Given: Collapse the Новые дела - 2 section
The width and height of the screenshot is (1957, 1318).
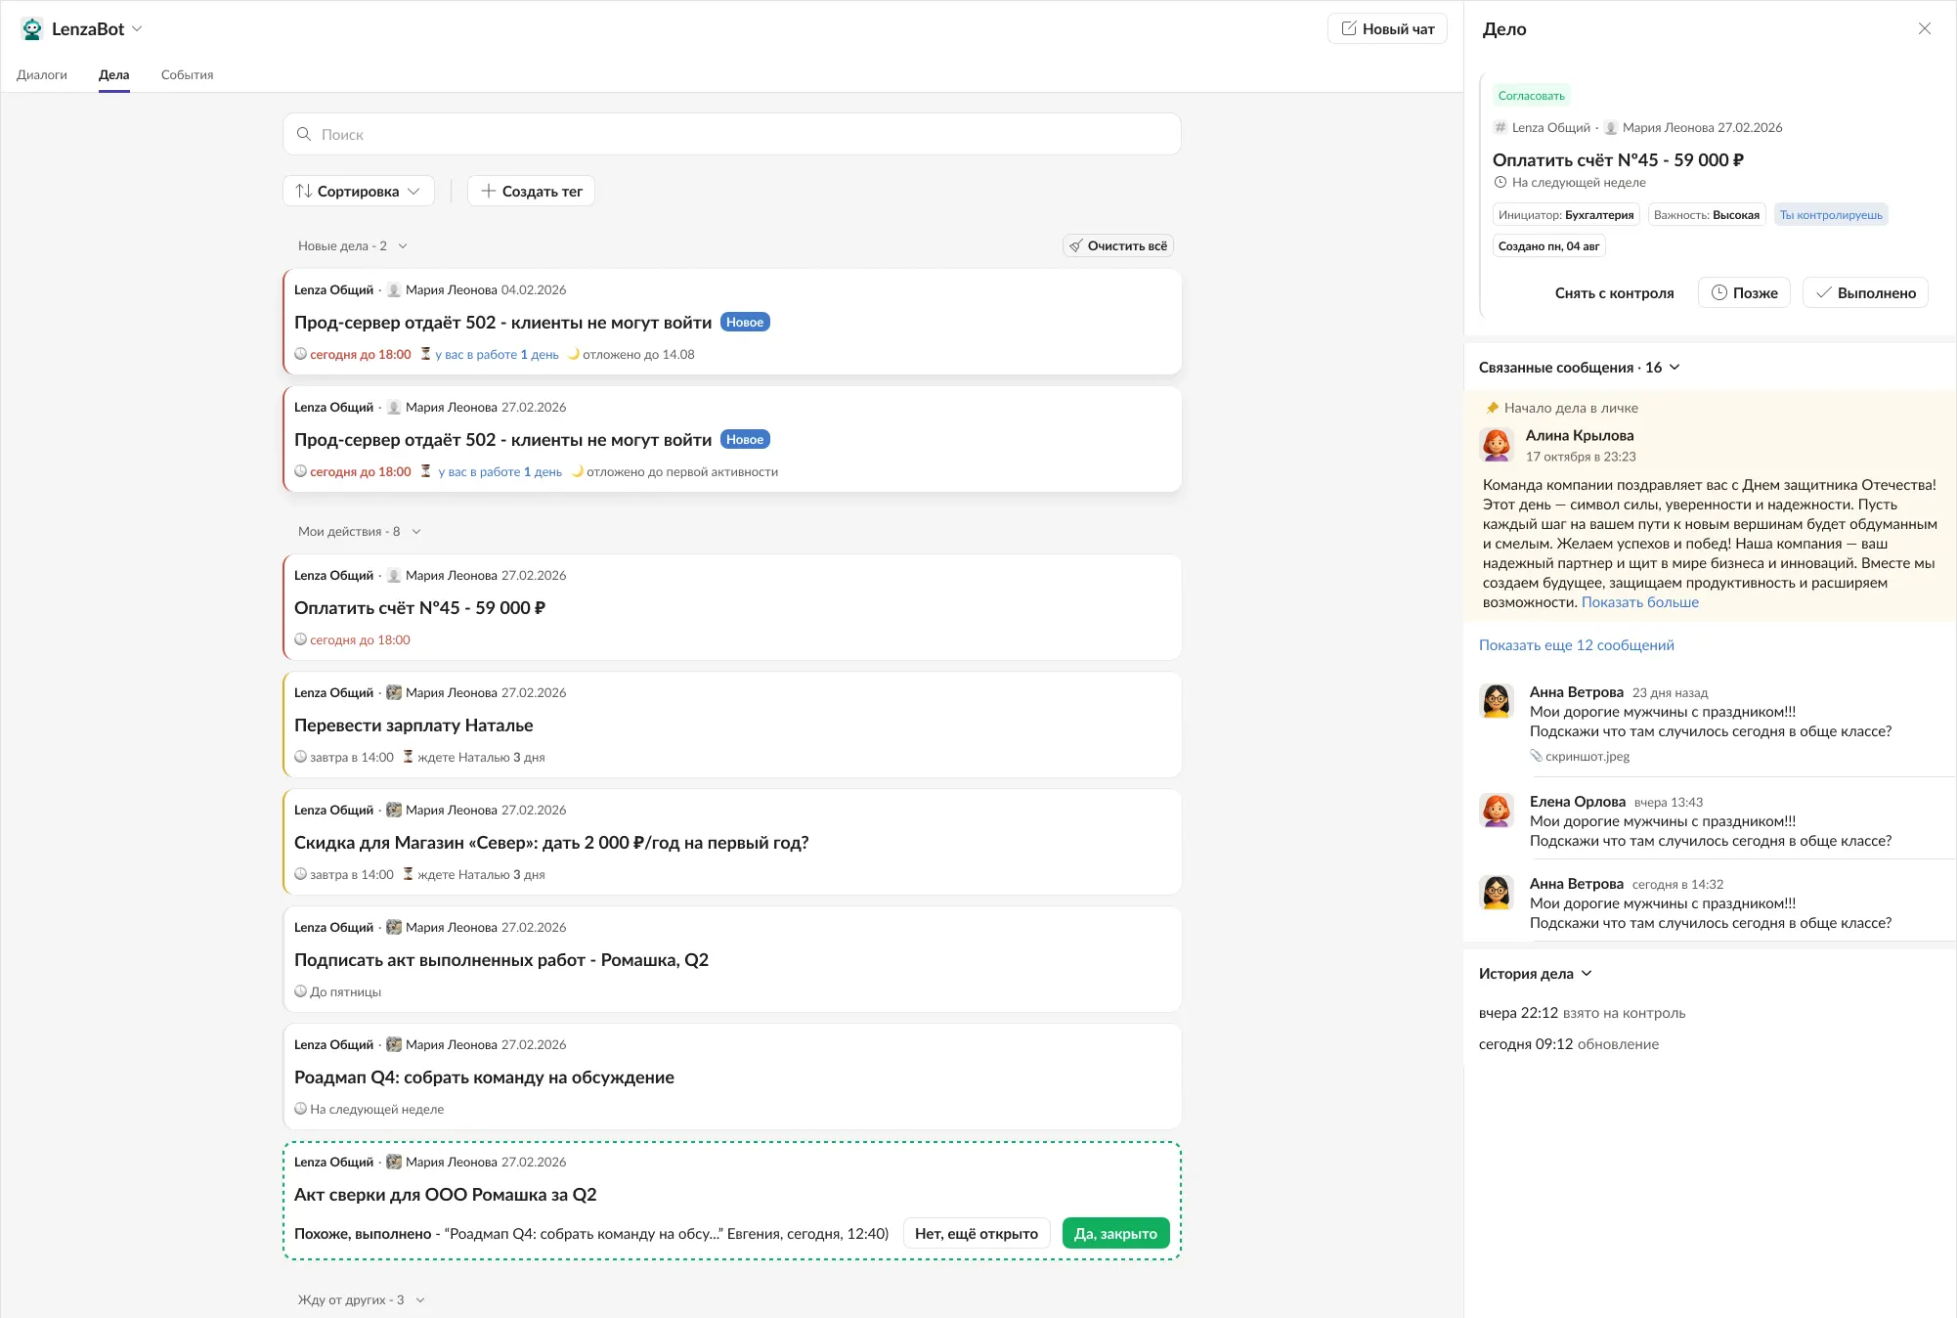Looking at the screenshot, I should (x=353, y=246).
